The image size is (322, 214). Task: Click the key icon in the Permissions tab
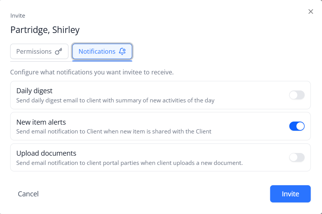click(59, 51)
